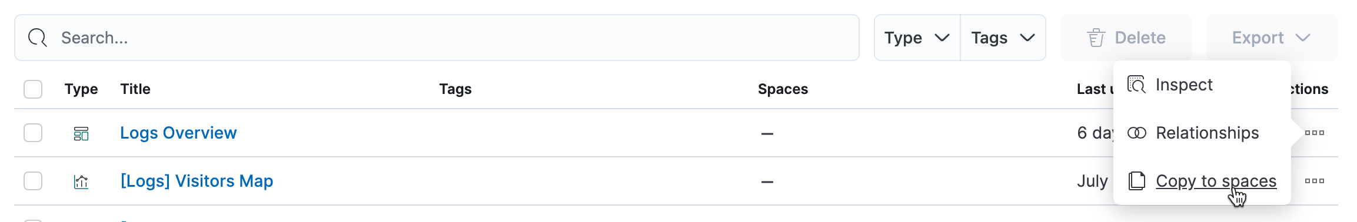The image size is (1357, 222).
Task: Check the box for [Logs] Visitors Map
Action: click(33, 181)
